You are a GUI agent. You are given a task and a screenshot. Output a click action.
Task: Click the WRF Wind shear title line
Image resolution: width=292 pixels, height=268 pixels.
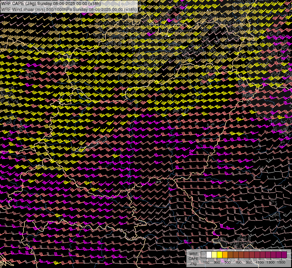click(x=69, y=9)
